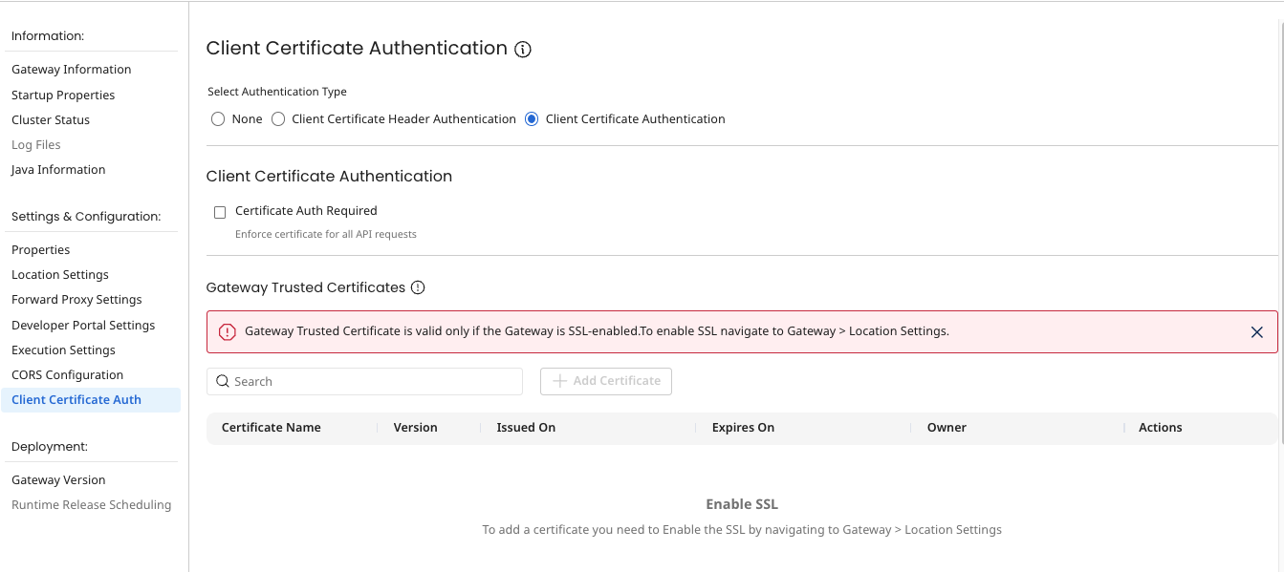The height and width of the screenshot is (572, 1284).
Task: Open the CORS Configuration page
Action: click(x=67, y=374)
